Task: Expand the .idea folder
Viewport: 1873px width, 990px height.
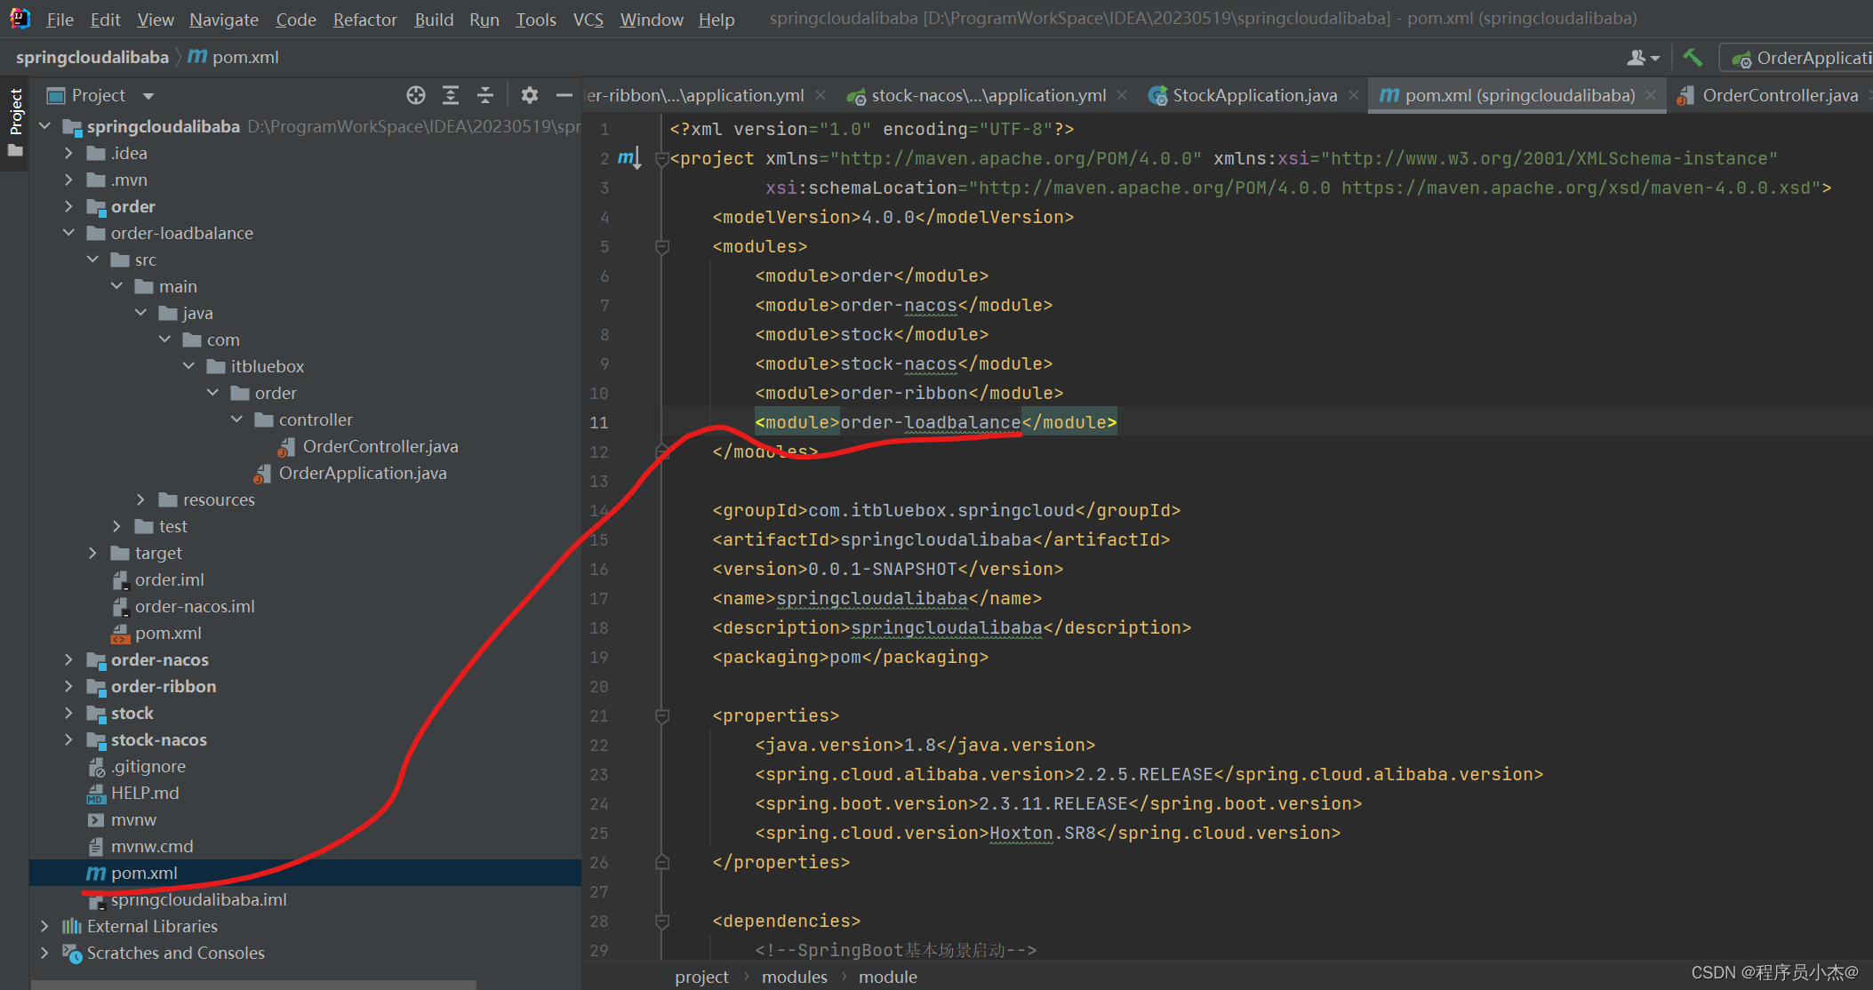Action: (68, 153)
